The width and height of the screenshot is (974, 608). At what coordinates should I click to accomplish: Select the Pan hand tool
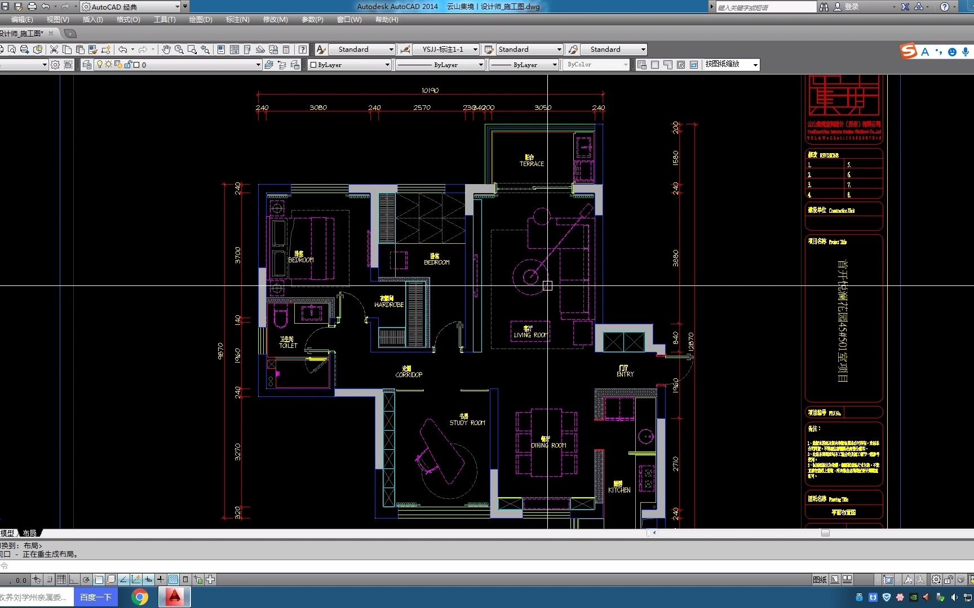pyautogui.click(x=166, y=50)
